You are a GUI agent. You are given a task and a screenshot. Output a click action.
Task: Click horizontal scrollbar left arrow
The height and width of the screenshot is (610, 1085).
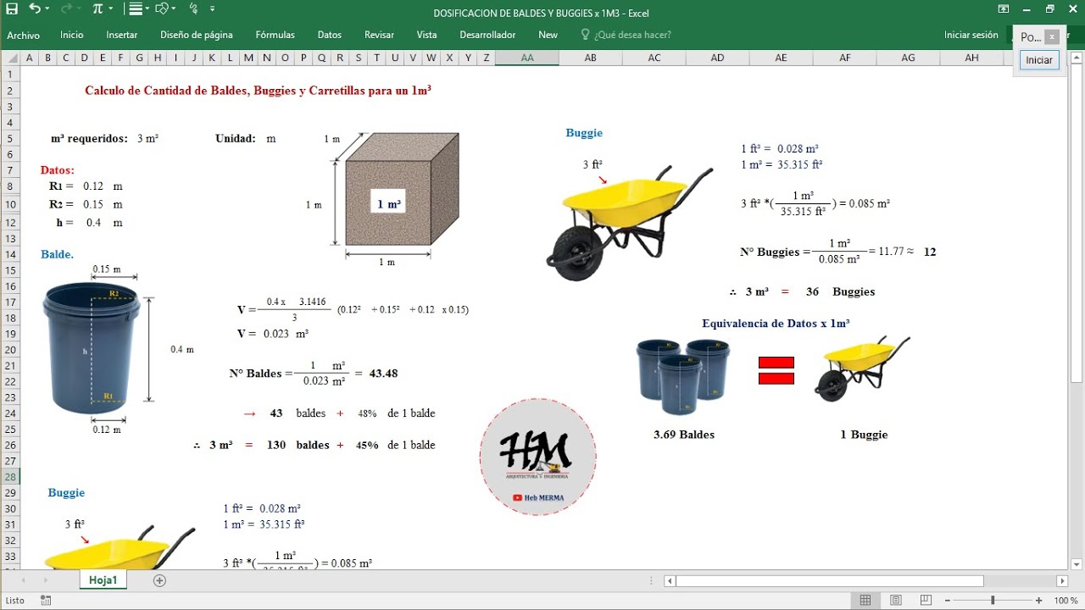pyautogui.click(x=670, y=581)
